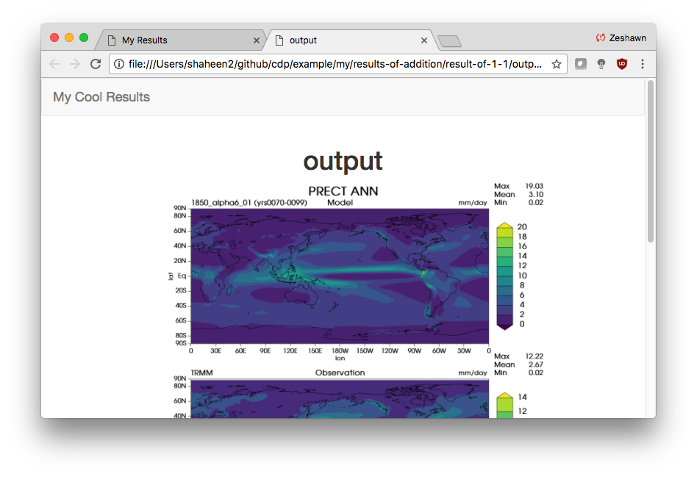
Task: Click the My Cool Results heading
Action: coord(101,96)
